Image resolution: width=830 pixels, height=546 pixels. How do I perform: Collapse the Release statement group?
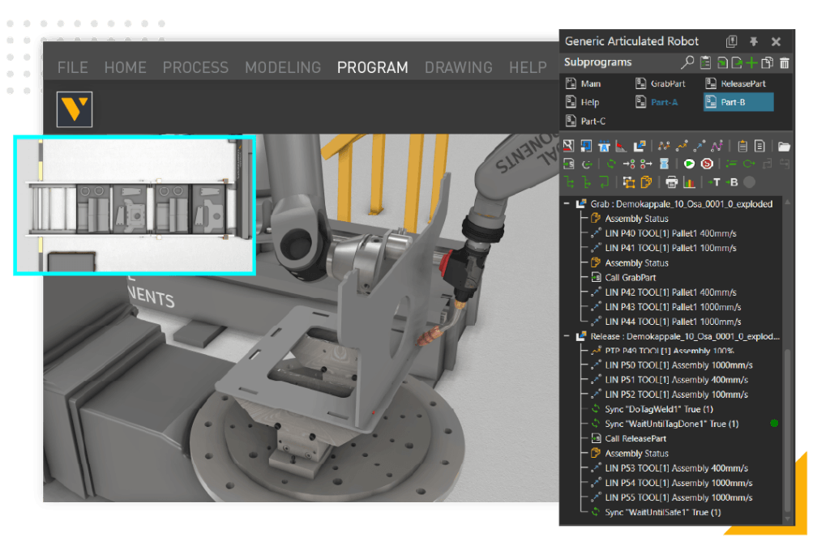pos(567,336)
